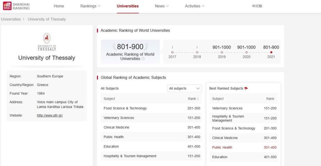Select the 2020 timeline marker
Image resolution: width=321 pixels, height=166 pixels.
246,52
